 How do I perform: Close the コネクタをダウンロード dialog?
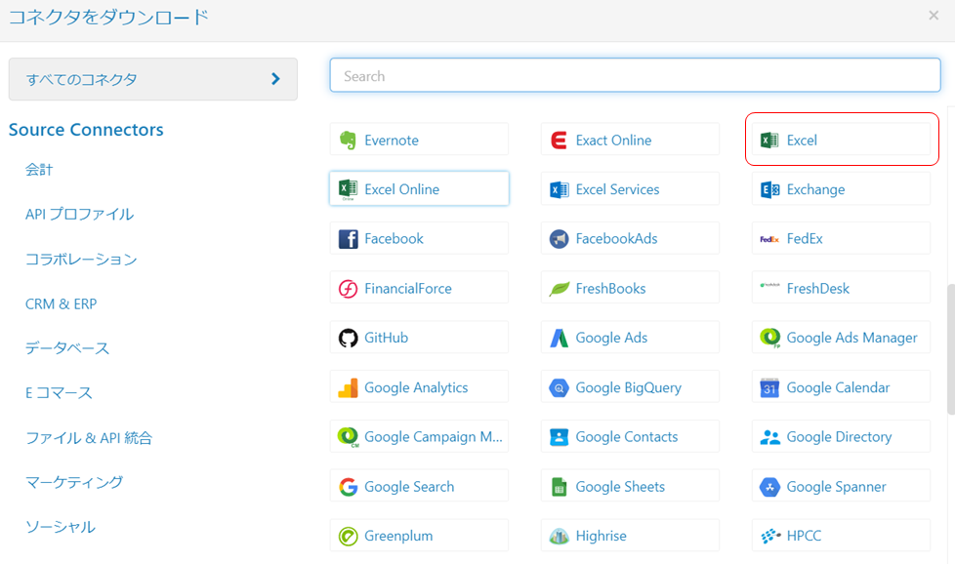tap(934, 16)
